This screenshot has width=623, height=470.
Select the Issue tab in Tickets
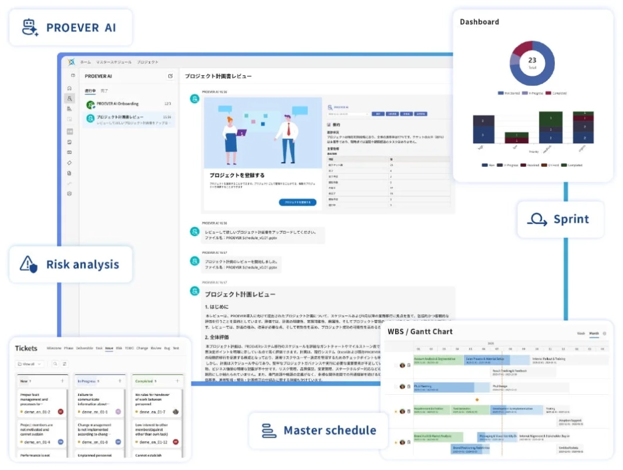[x=109, y=348]
